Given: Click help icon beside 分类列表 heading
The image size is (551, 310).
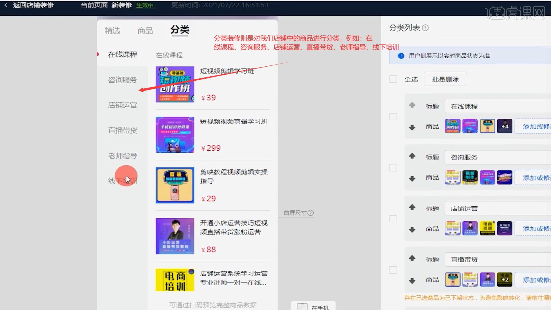Looking at the screenshot, I should coord(426,28).
